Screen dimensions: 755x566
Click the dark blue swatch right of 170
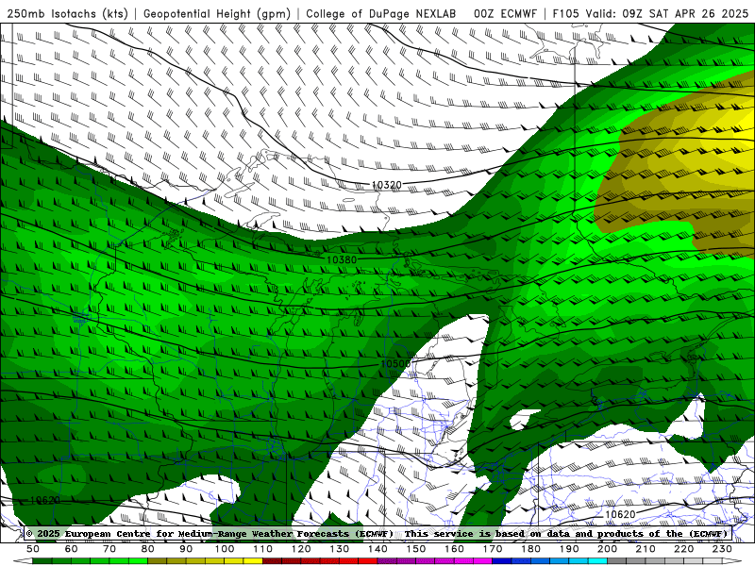[x=502, y=562]
